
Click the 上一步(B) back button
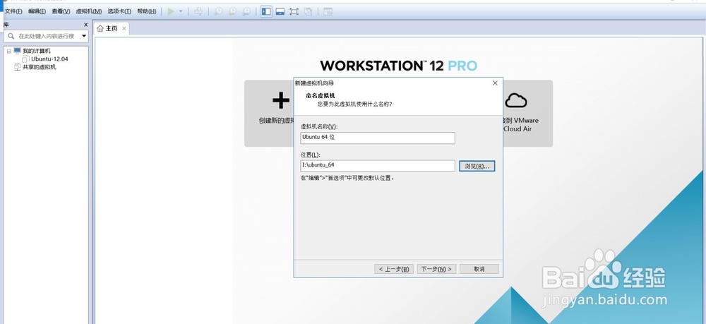coord(393,269)
